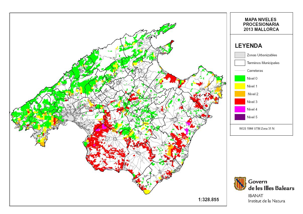The image size is (303, 214).
Task: Pick the magenta Nivel 4 legend swatch
Action: (239, 109)
